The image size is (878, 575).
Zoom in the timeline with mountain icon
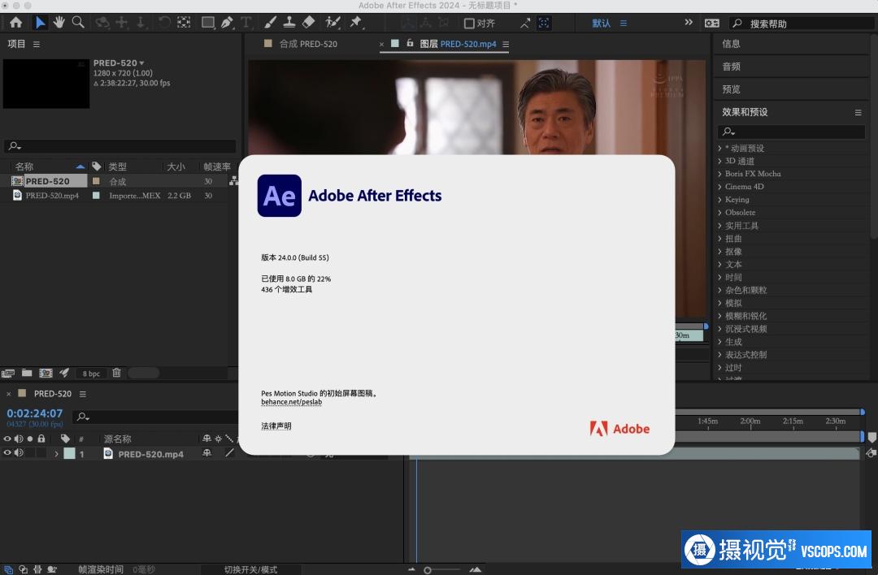[476, 569]
